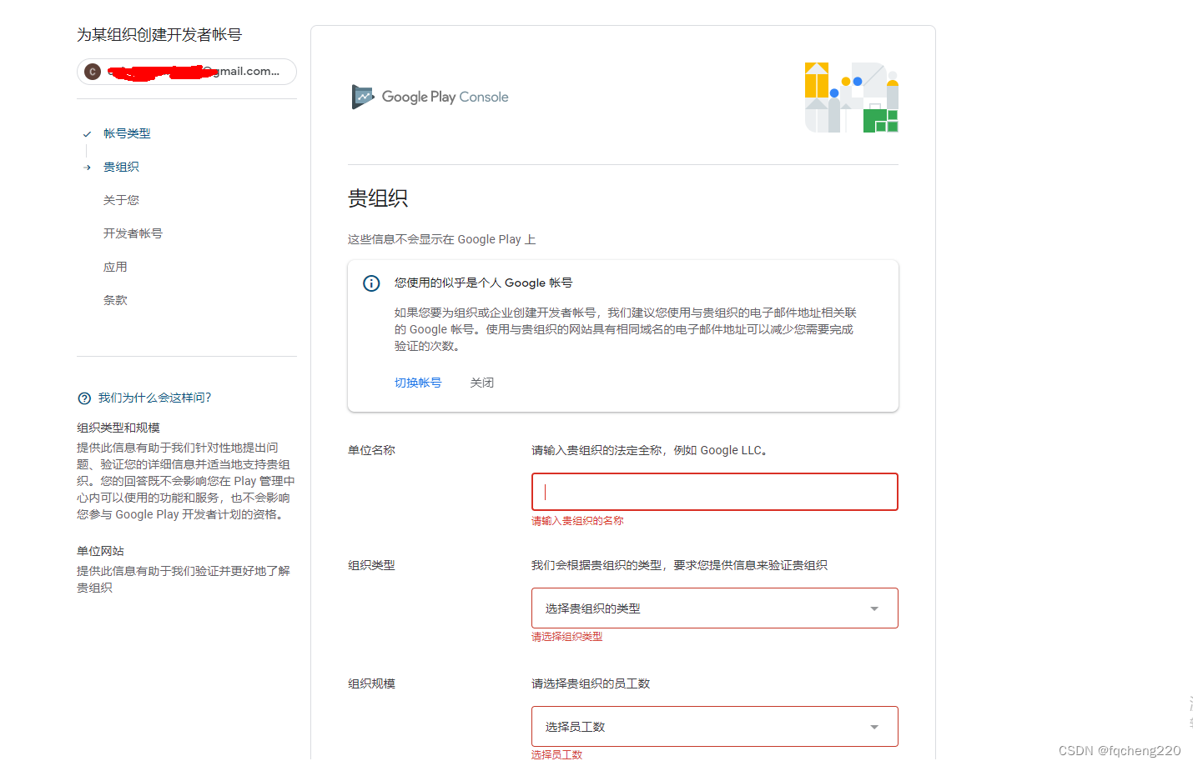Click the 单位名称 text input field

[714, 492]
